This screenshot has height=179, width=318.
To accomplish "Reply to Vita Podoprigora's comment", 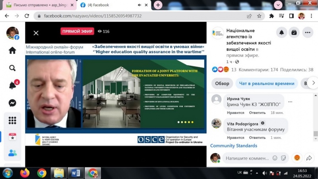I will click(x=257, y=138).
